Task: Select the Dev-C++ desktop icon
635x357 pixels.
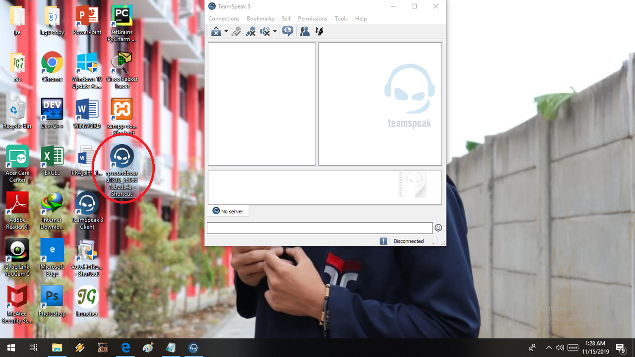Action: pyautogui.click(x=52, y=114)
